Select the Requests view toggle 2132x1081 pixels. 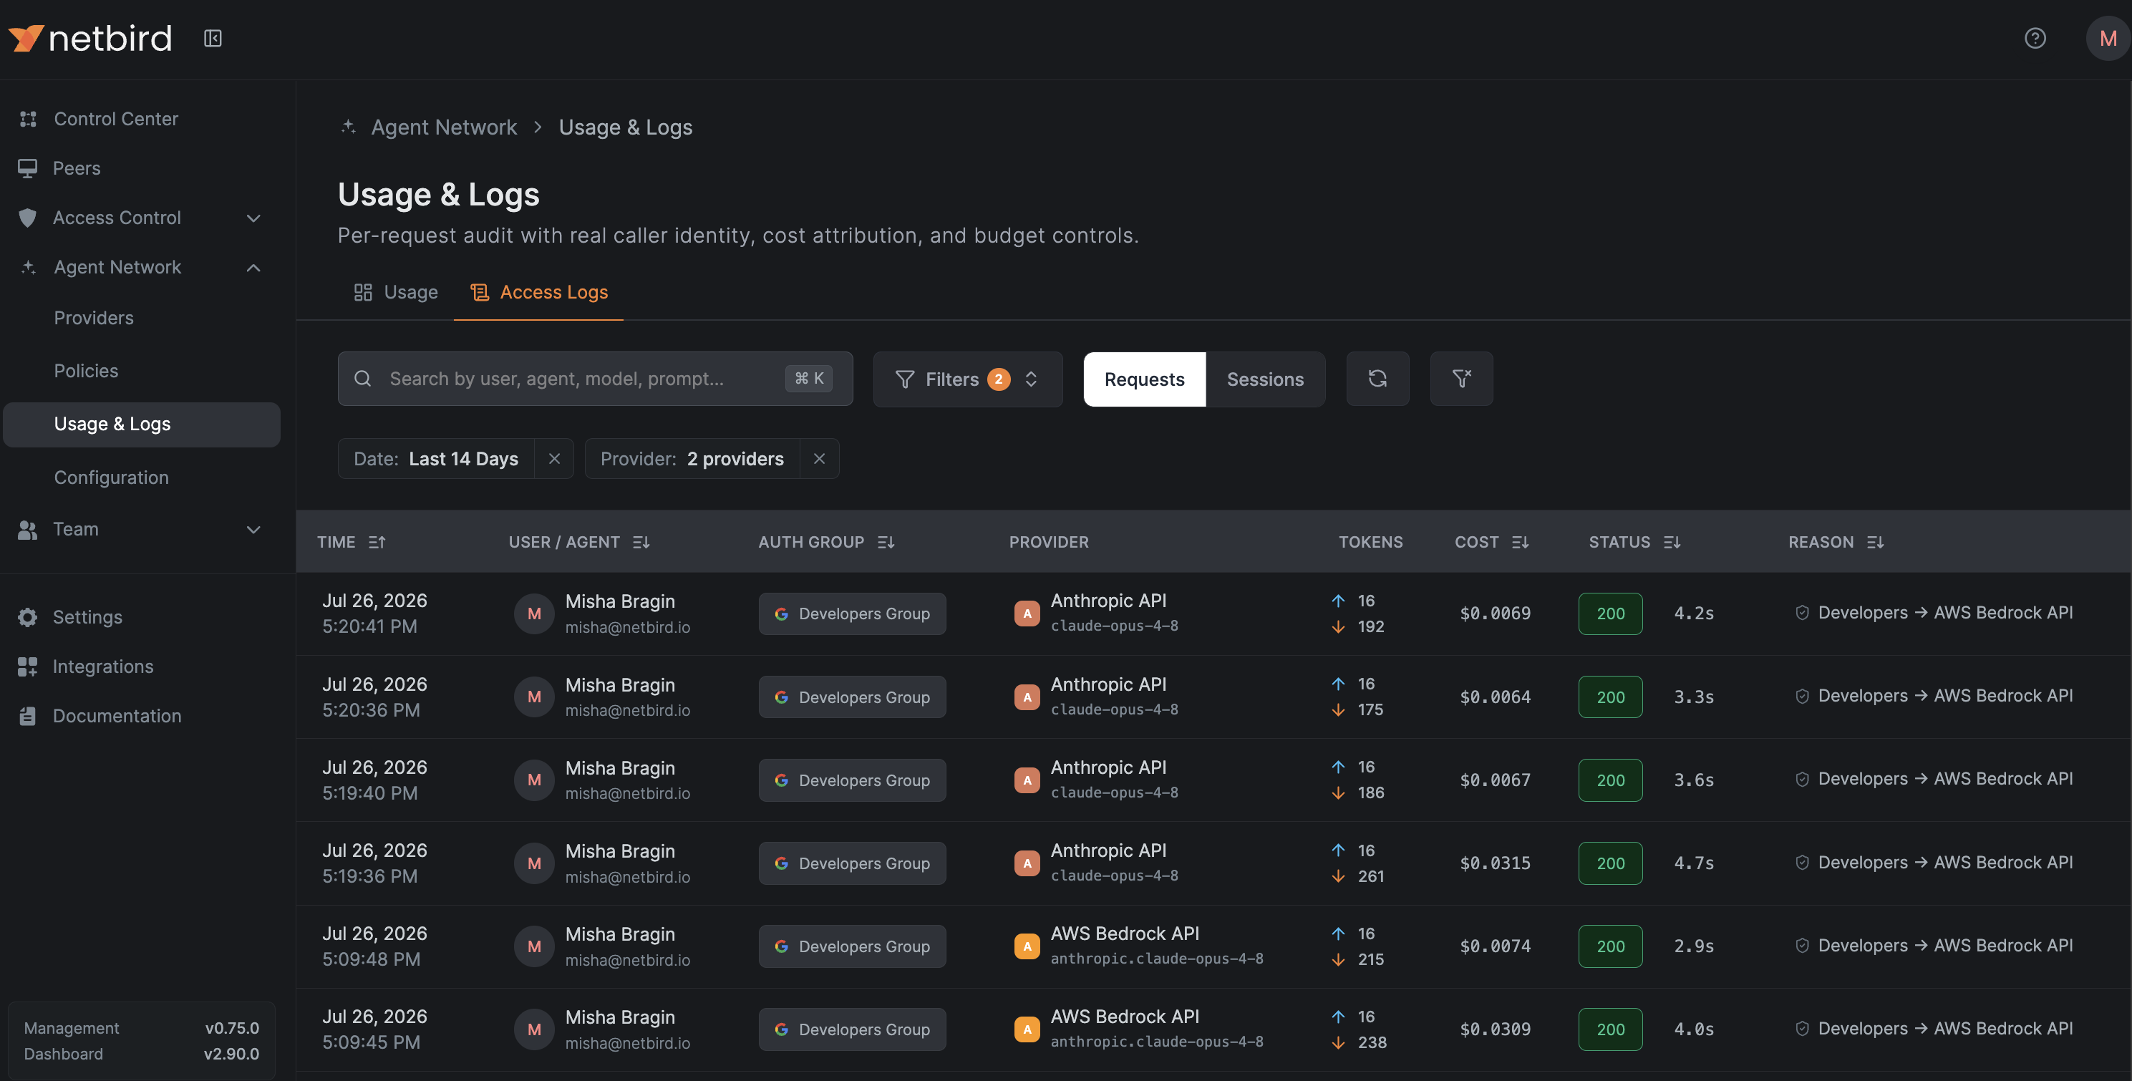[1144, 379]
